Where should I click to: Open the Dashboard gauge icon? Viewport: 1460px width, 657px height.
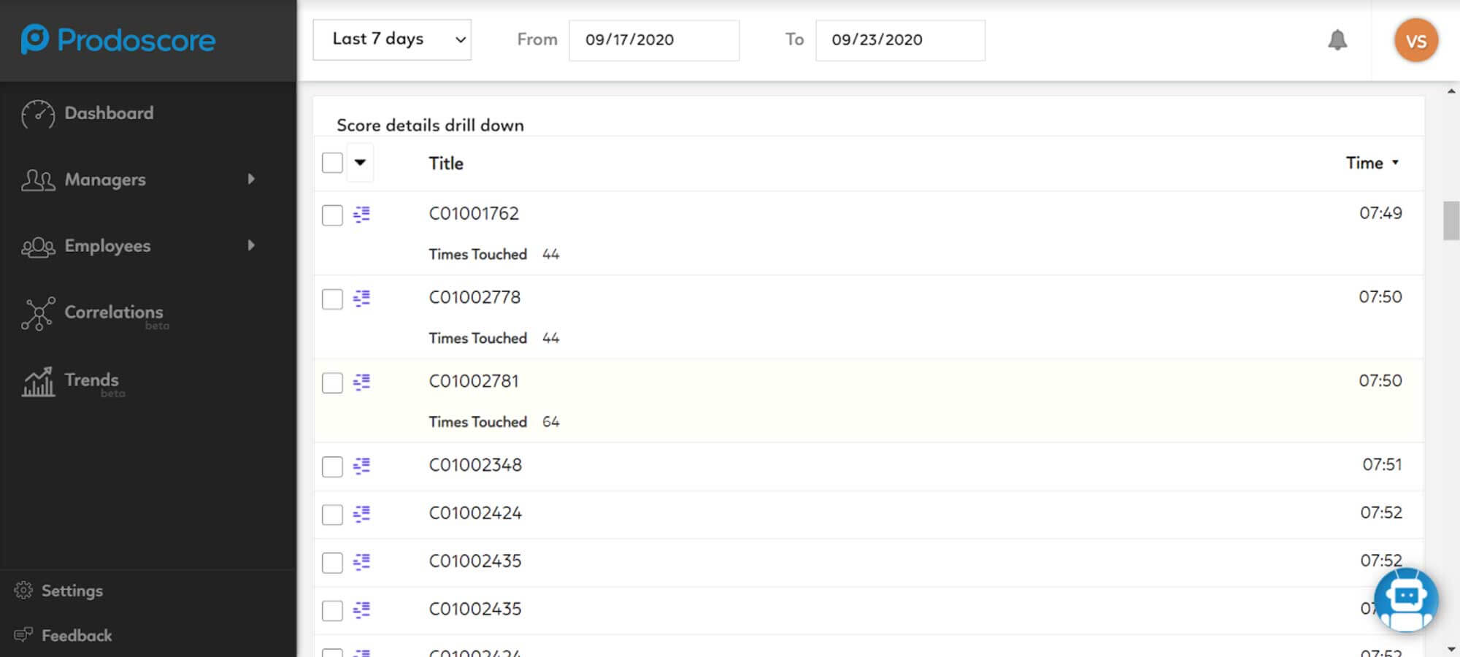click(x=38, y=114)
